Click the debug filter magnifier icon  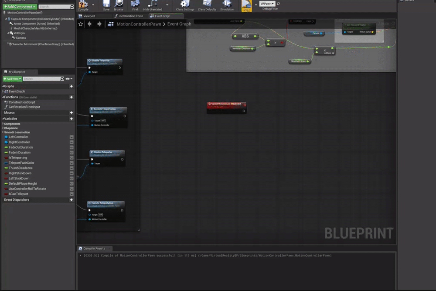[x=278, y=3]
